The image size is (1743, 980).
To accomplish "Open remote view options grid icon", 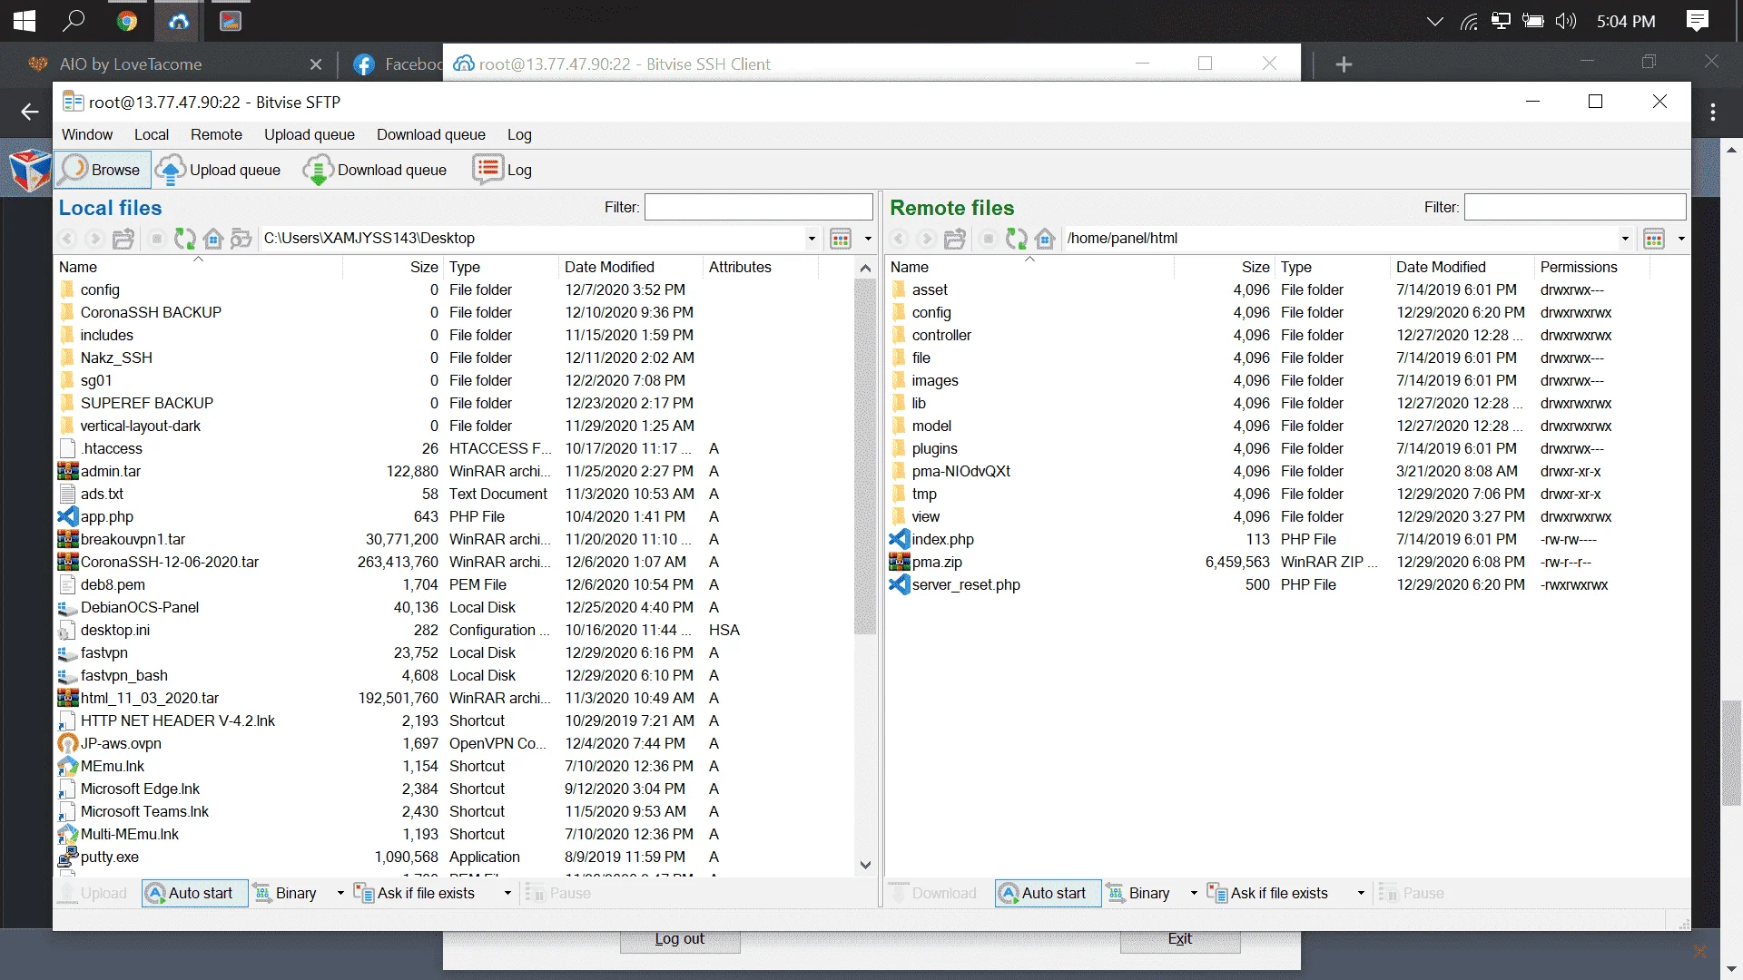I will 1654,239.
